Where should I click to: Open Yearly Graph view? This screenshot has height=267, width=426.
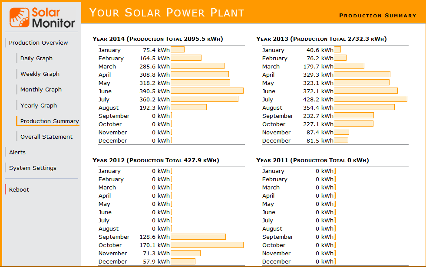click(x=38, y=105)
